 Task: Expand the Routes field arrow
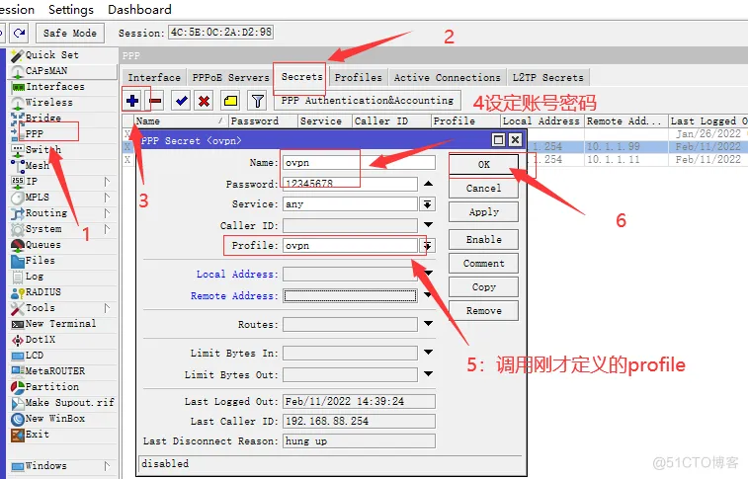428,324
